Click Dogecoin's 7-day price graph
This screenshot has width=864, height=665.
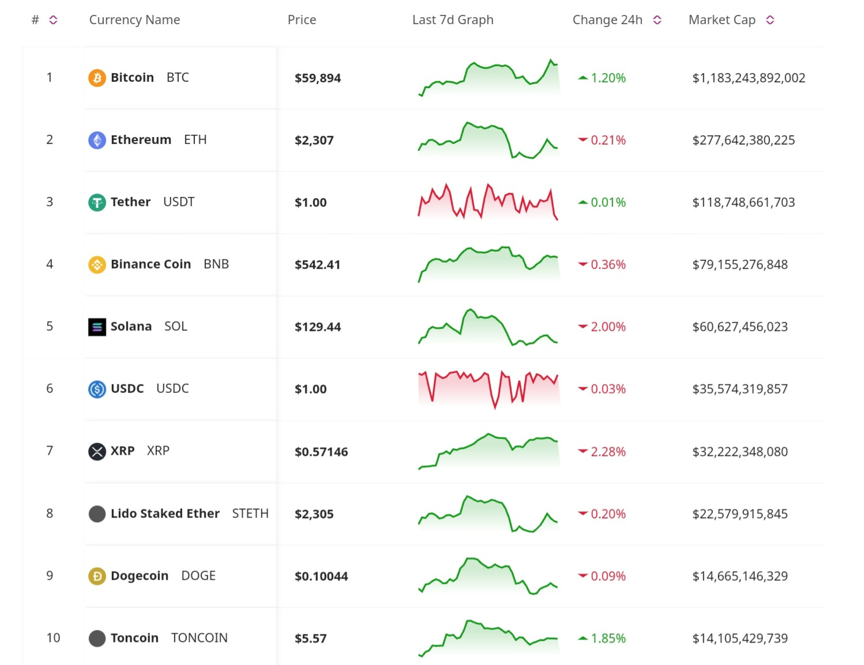pos(489,576)
